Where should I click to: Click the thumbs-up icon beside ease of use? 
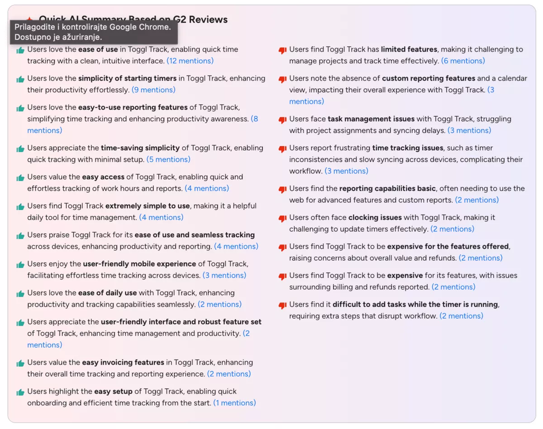tap(20, 50)
